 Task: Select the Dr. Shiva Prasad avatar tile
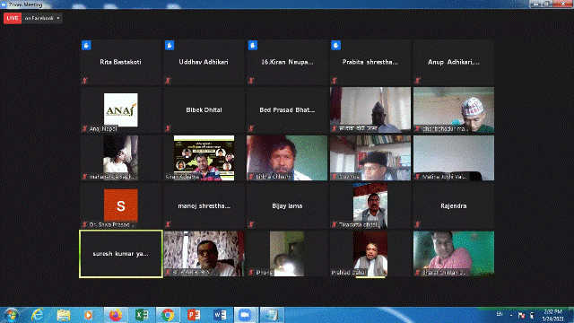tap(121, 205)
